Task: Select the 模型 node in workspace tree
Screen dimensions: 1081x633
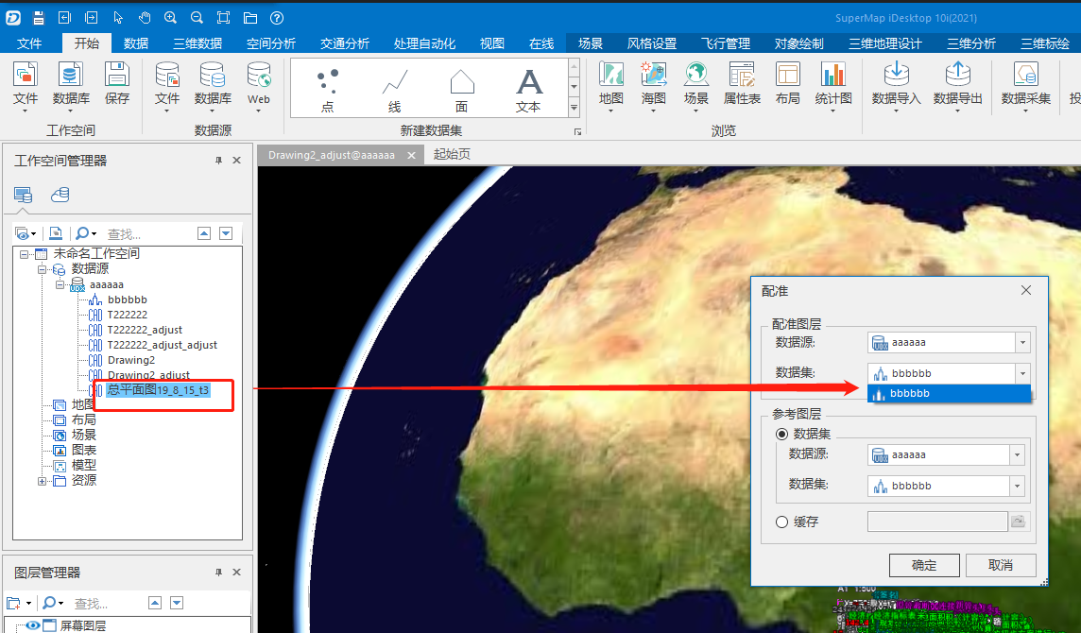Action: tap(84, 466)
